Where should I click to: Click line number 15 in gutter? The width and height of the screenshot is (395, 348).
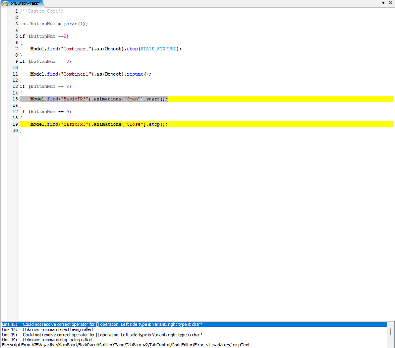pos(15,99)
